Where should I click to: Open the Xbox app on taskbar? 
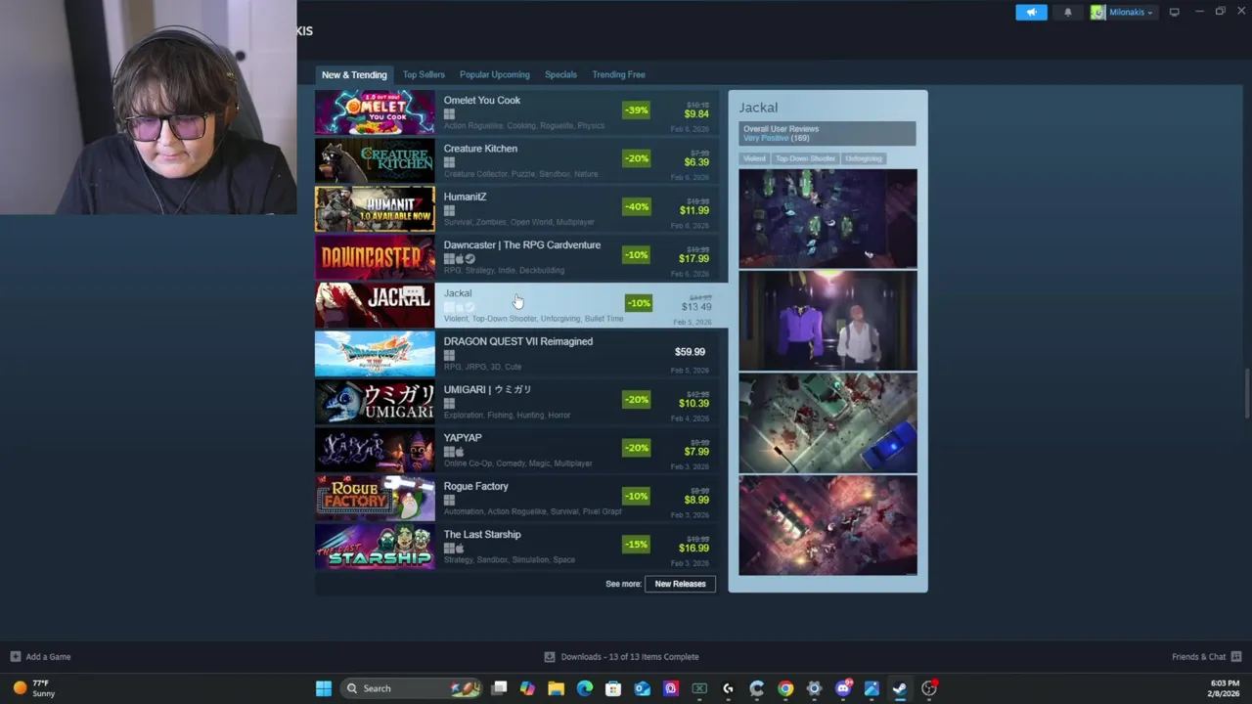[699, 688]
